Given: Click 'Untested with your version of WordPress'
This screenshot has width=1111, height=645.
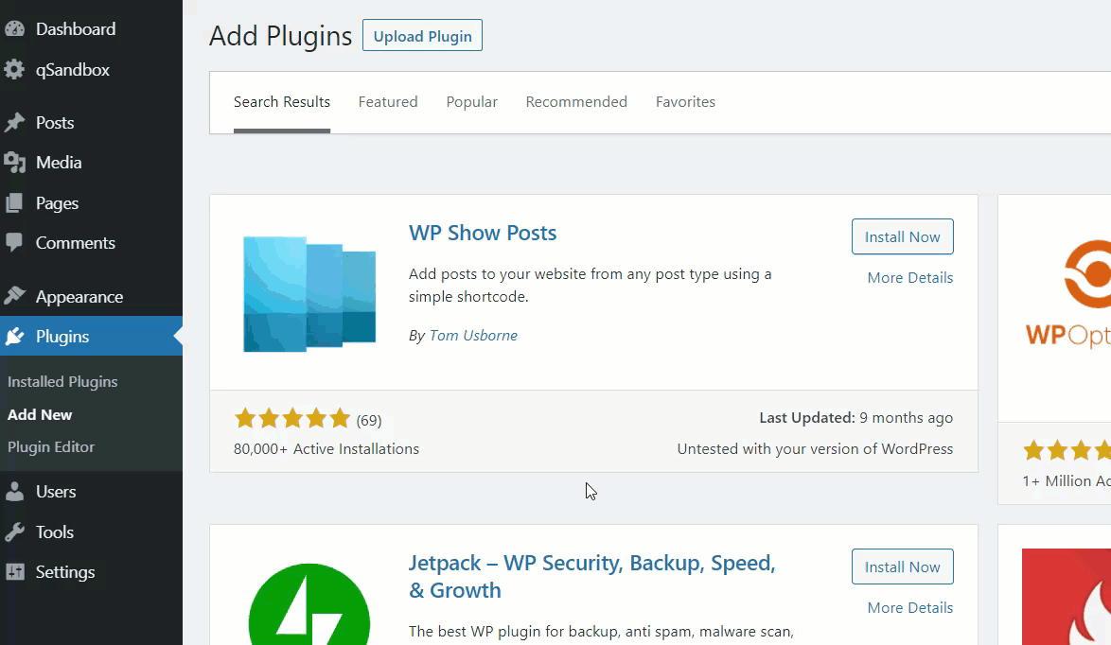Looking at the screenshot, I should [815, 449].
